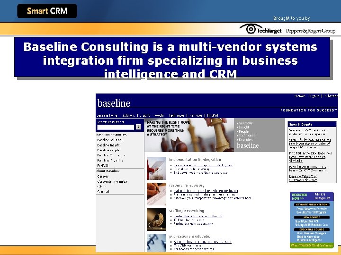Click the search go button beside search box
341x255 pixels.
pos(138,127)
